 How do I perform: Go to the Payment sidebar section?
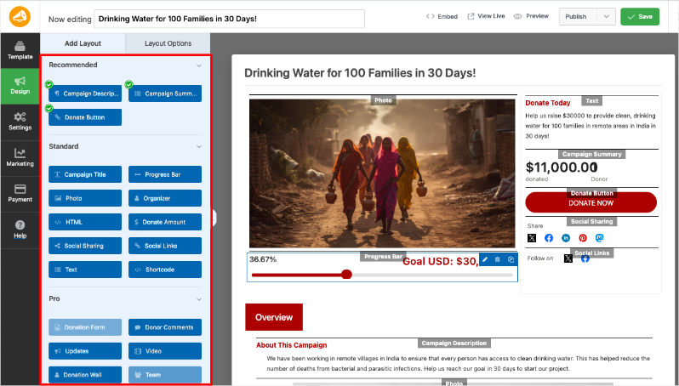tap(20, 192)
